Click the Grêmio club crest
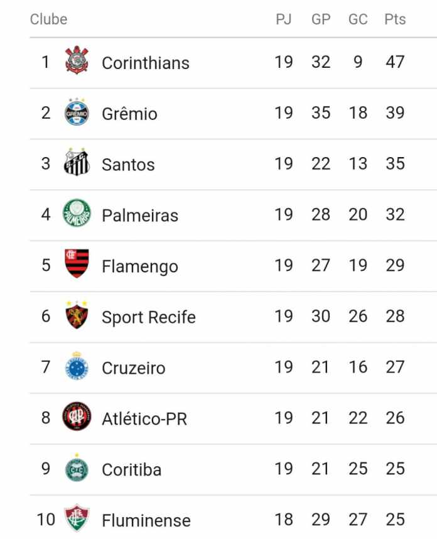This screenshot has width=437, height=539. (x=77, y=112)
